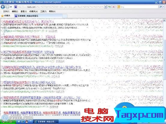This screenshot has width=166, height=124.
Task: Open the 收藏夹(A) menu
Action: (x=33, y=11)
